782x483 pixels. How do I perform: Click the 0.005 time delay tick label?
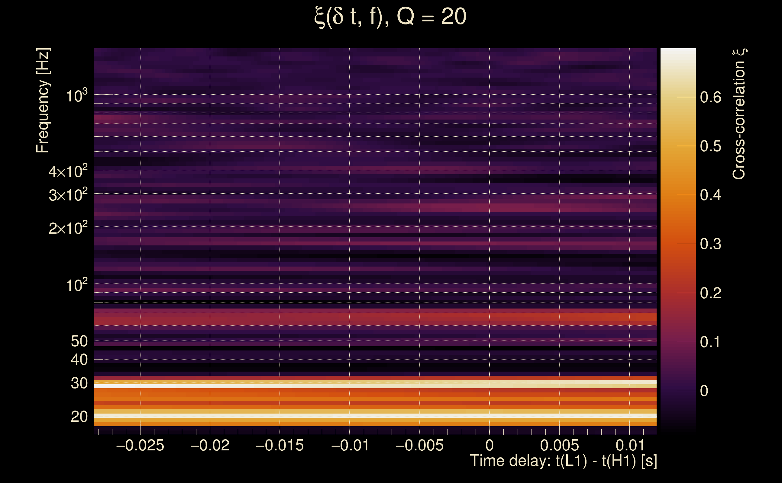pos(559,446)
